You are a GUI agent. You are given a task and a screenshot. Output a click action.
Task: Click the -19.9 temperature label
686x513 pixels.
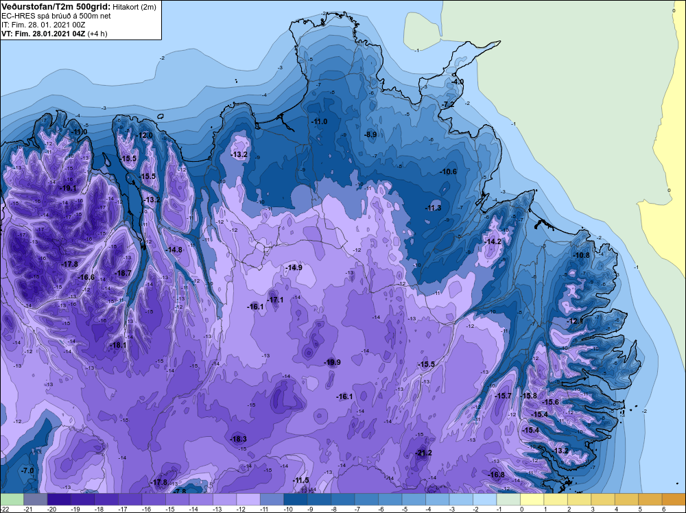[x=332, y=362]
